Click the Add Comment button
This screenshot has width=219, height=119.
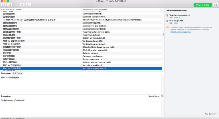pos(210,114)
